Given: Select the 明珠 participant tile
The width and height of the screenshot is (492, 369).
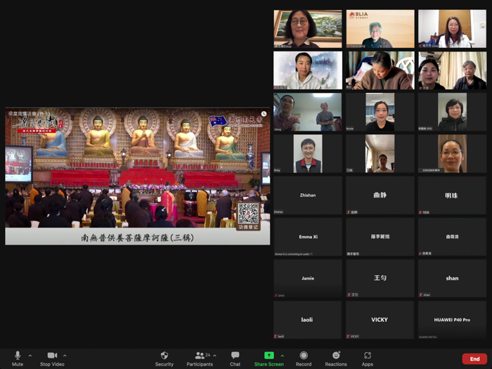Looking at the screenshot, I should [x=452, y=195].
